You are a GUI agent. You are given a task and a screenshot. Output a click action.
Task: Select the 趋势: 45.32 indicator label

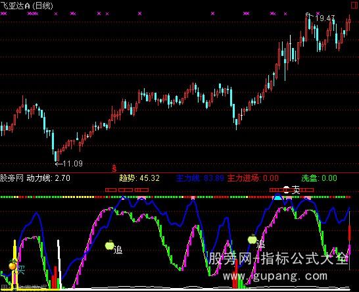139,178
